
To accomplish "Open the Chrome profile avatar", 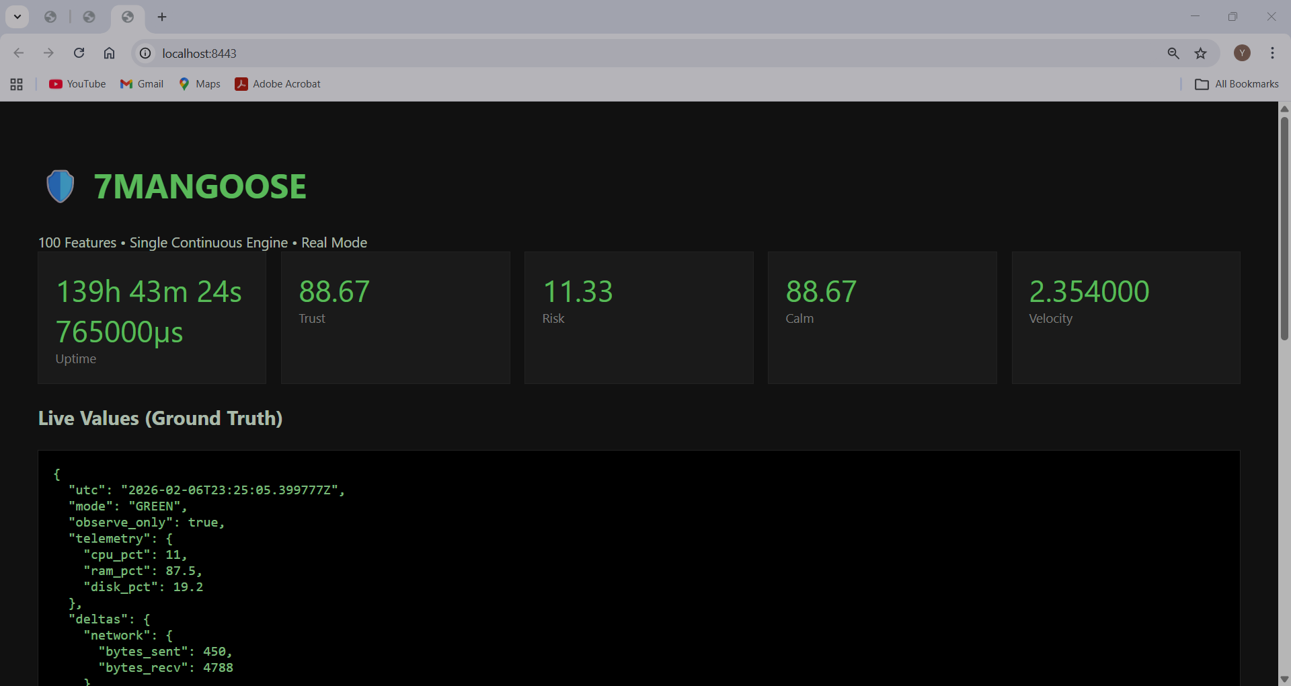I will [1242, 53].
